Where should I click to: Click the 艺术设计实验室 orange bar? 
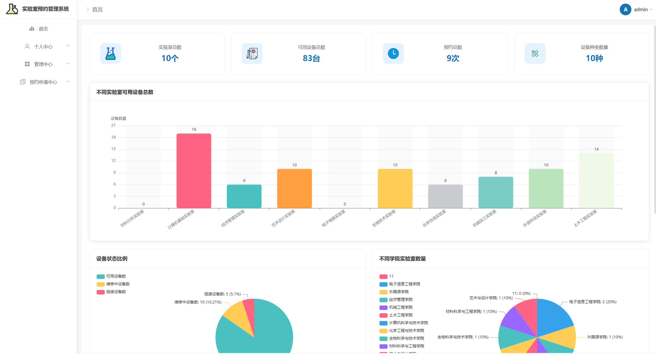pos(294,189)
